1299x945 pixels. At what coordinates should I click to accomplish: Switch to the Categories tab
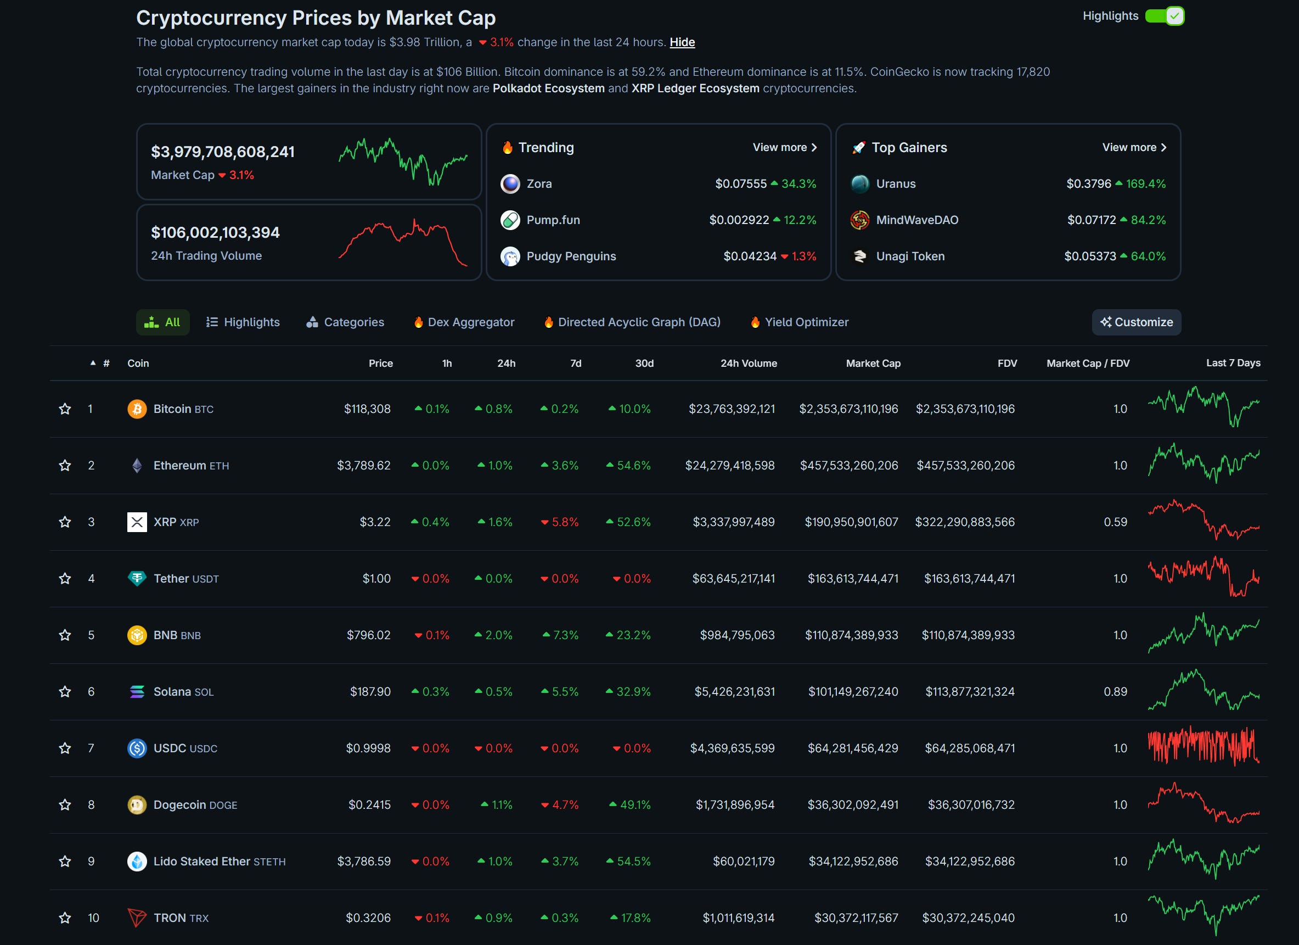[345, 322]
